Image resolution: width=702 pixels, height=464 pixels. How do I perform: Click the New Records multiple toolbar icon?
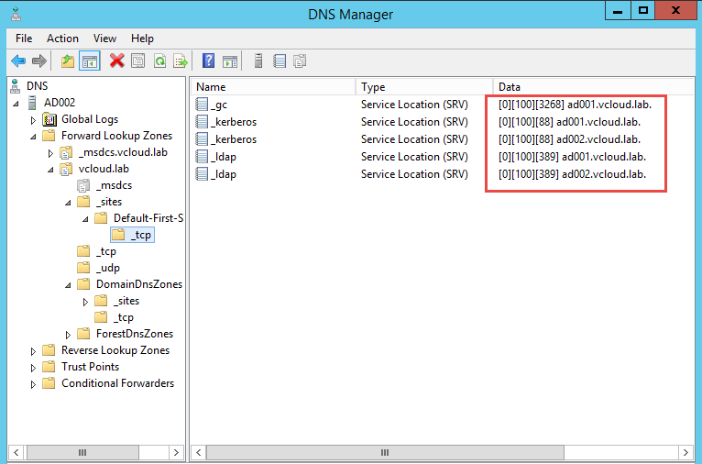pyautogui.click(x=300, y=61)
